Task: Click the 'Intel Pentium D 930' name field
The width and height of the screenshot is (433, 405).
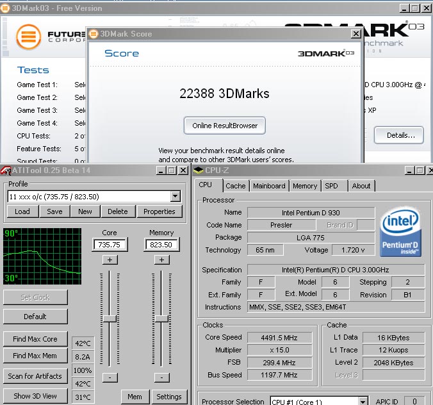Action: click(311, 213)
